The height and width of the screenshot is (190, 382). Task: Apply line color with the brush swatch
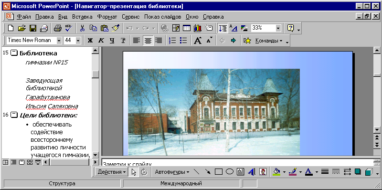(293, 172)
